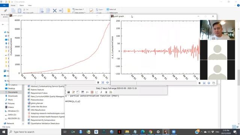
Task: Open the gretl console toolbar icon
Action: [x=78, y=92]
